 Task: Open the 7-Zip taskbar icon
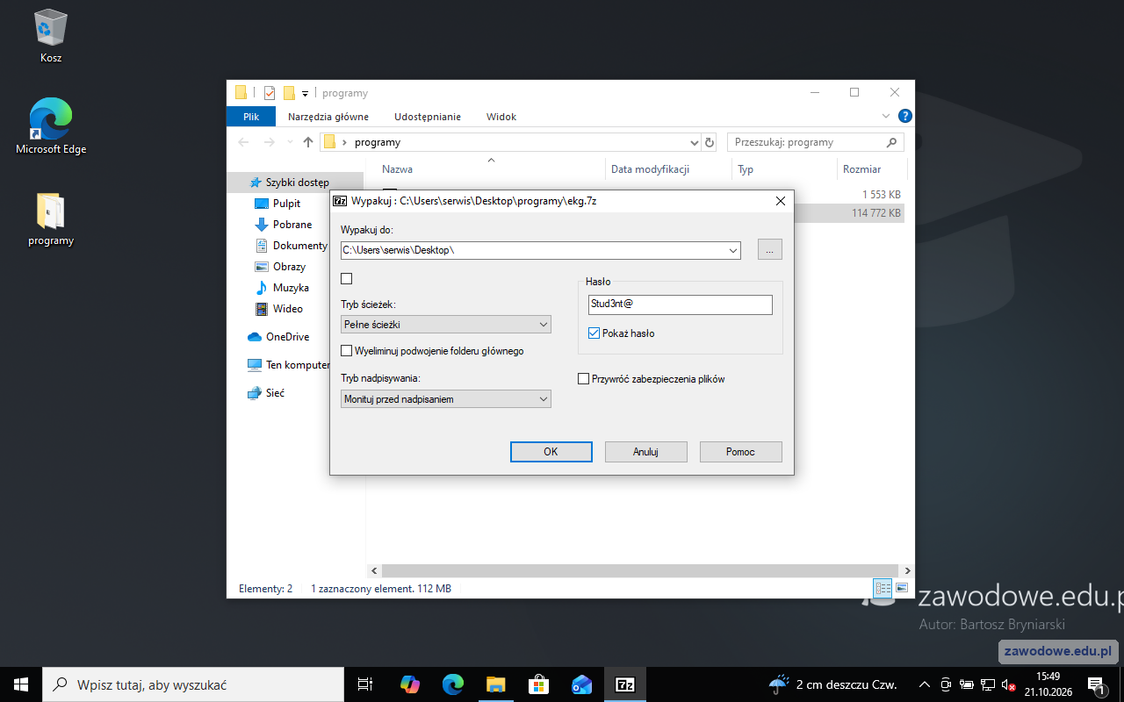(625, 684)
